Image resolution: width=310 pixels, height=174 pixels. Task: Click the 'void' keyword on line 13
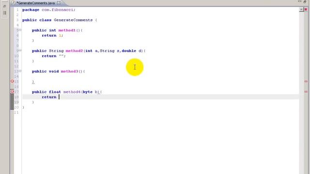click(54, 71)
